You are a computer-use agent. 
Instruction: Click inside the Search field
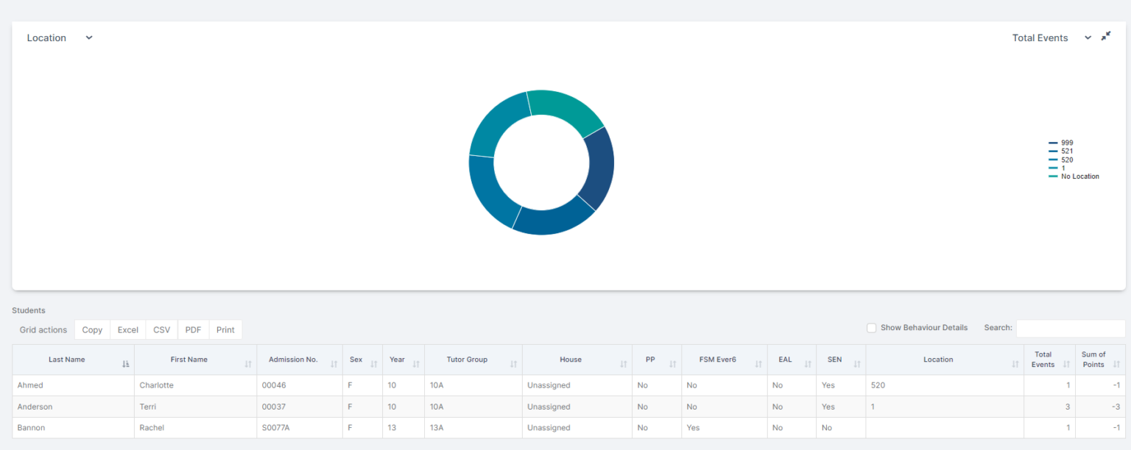pyautogui.click(x=1071, y=327)
